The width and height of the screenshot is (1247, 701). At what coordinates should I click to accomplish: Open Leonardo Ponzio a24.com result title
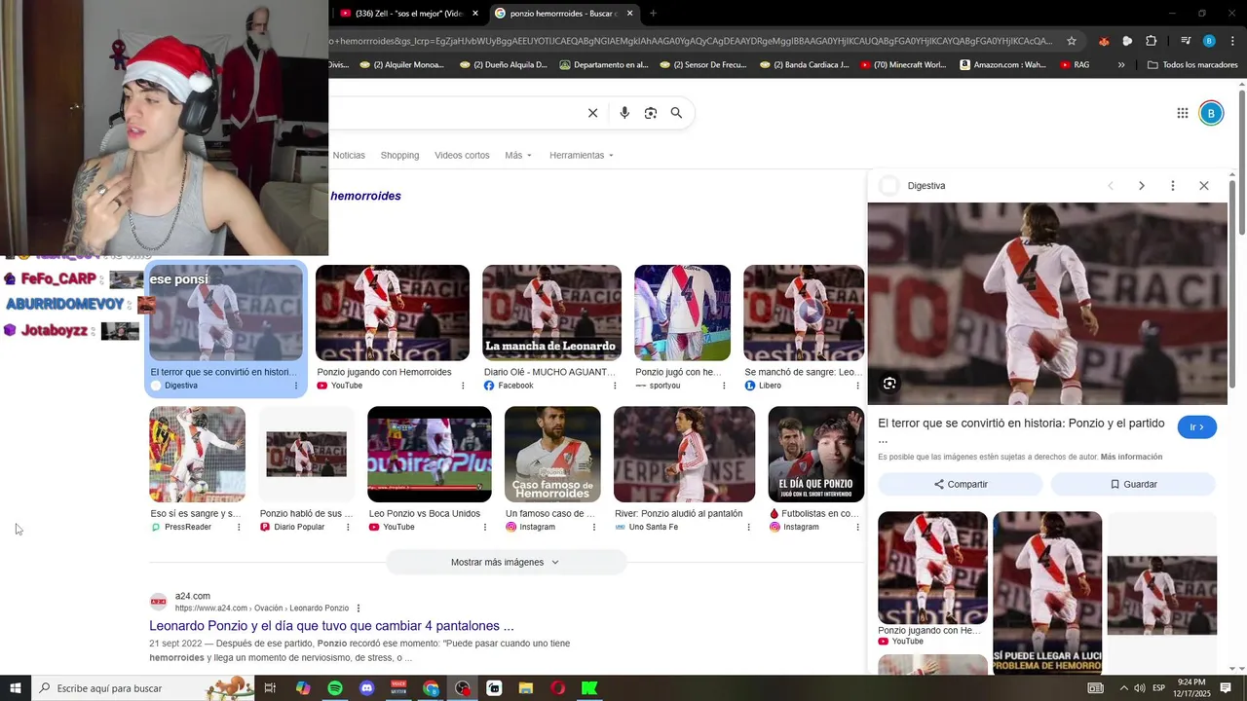pos(331,626)
